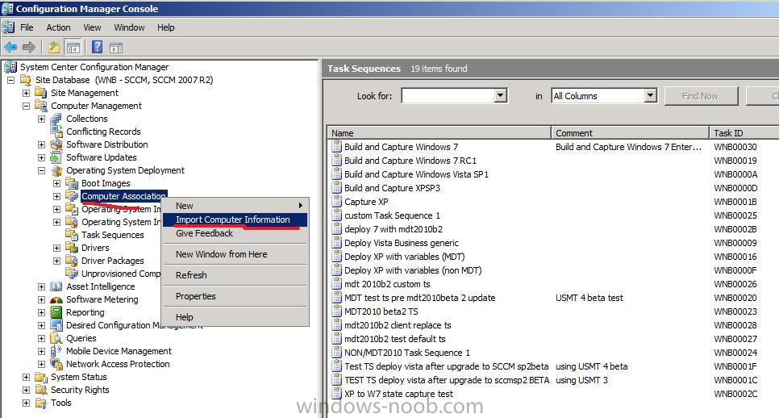Click the Task Sequences folder icon in tree

coord(72,235)
